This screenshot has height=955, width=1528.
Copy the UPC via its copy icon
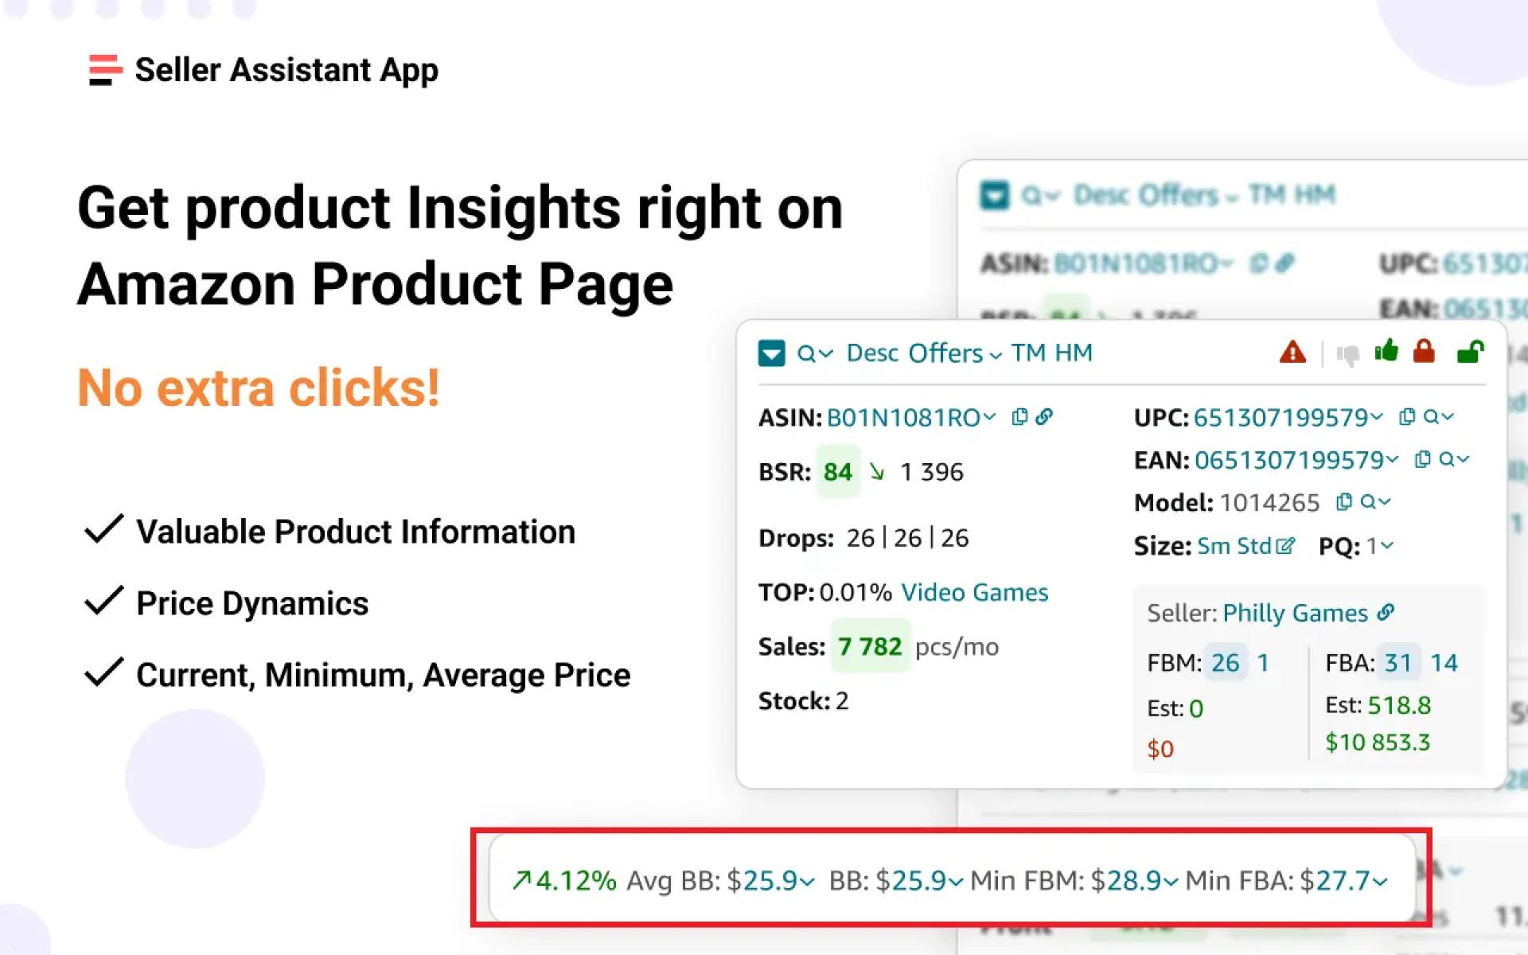(1405, 416)
